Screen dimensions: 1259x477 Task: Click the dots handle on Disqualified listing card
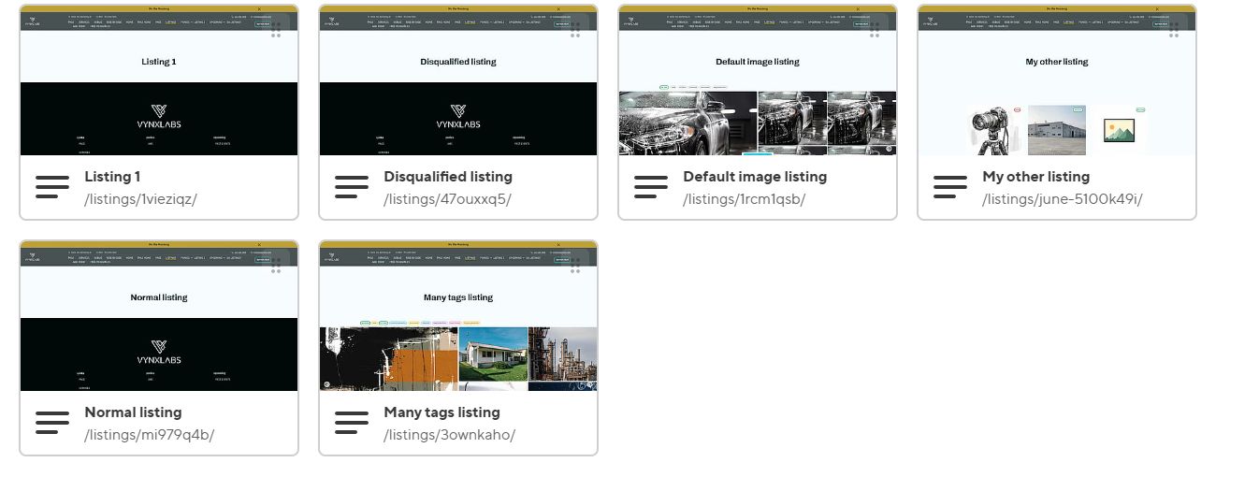point(575,31)
